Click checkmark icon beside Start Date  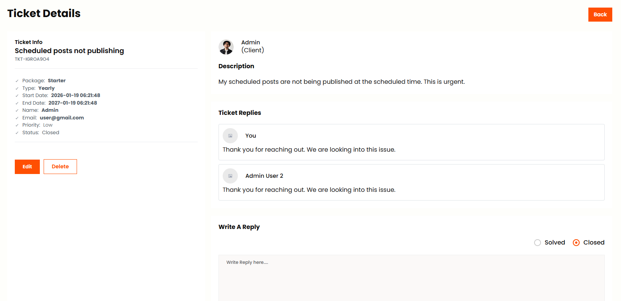click(x=17, y=96)
